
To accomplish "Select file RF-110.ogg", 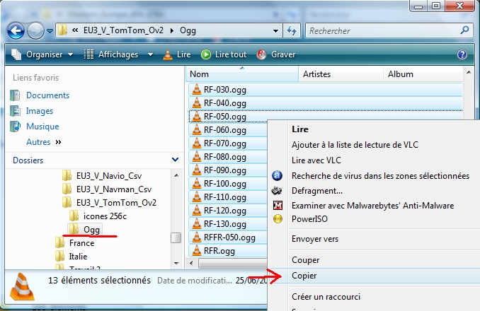I will (224, 197).
